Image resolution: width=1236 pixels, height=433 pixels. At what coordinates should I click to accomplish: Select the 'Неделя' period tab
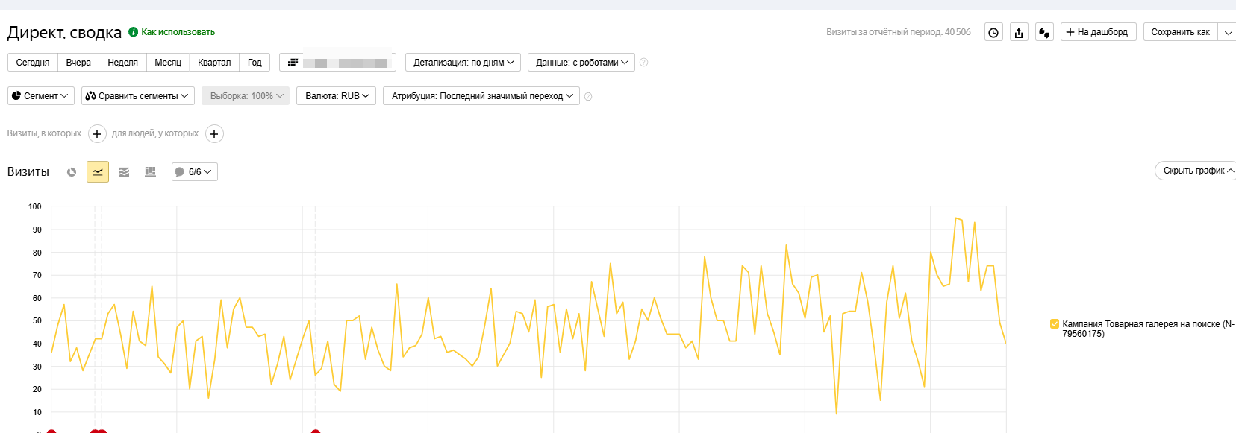click(x=122, y=63)
